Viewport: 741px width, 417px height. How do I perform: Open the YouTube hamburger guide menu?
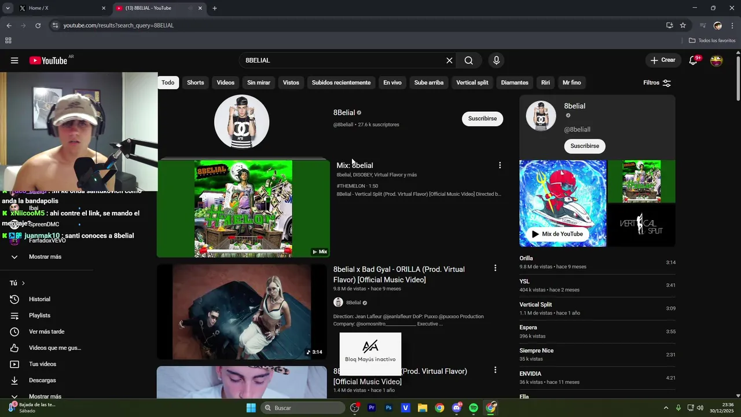pos(14,60)
